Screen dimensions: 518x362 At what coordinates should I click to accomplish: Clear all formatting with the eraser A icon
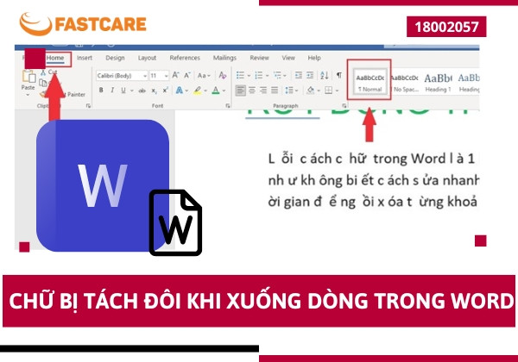[x=223, y=75]
